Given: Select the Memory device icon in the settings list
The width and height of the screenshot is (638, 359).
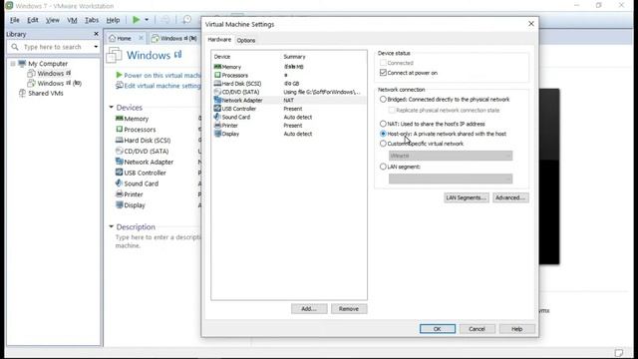Looking at the screenshot, I should [x=217, y=67].
